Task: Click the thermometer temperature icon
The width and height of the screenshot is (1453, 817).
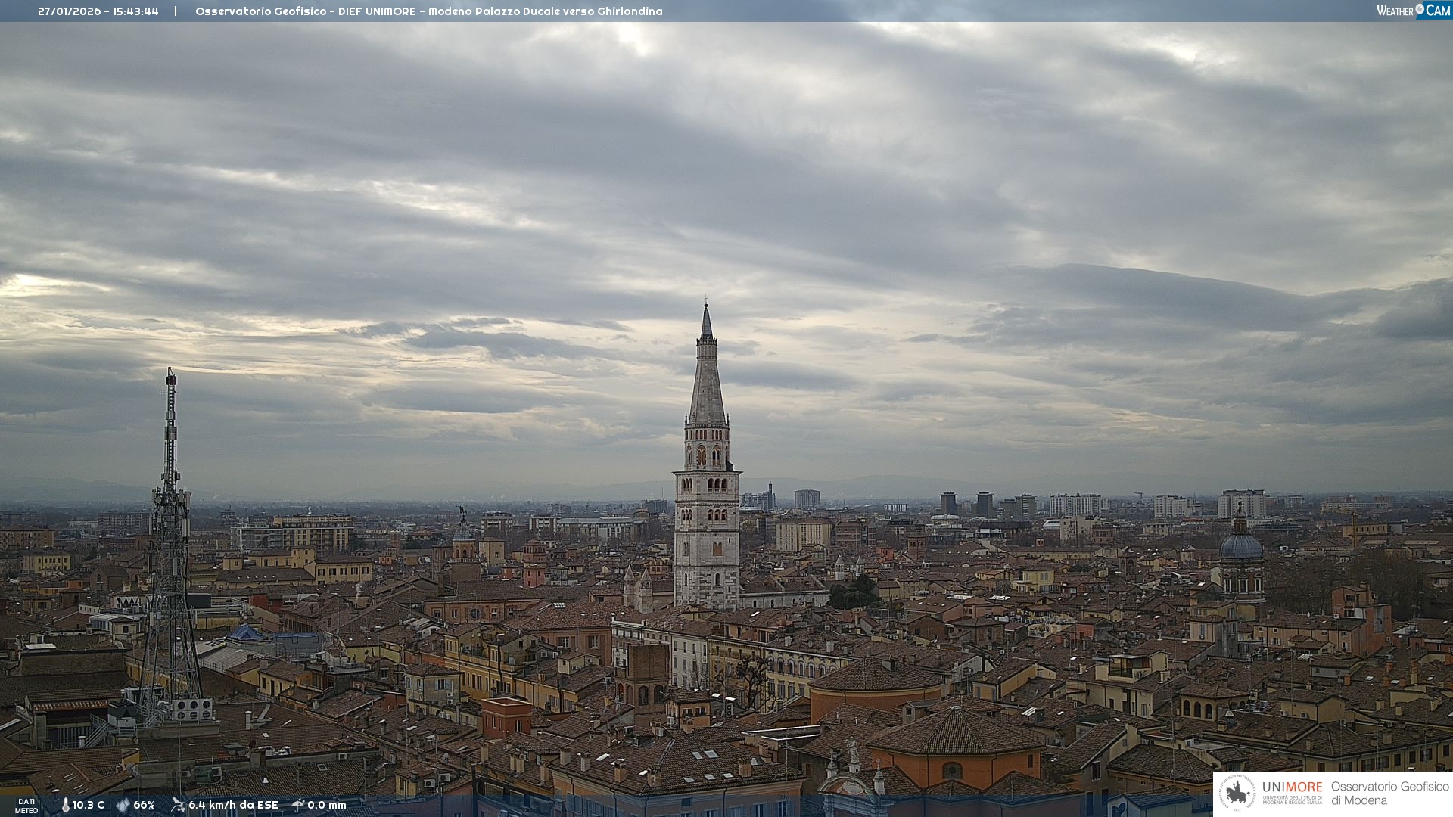Action: 65,805
